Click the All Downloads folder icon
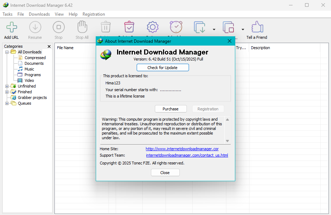This screenshot has width=331, height=215. (x=14, y=52)
